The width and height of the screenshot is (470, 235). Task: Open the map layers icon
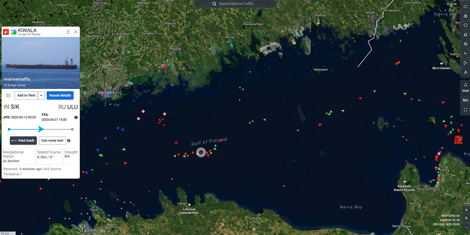(x=466, y=35)
